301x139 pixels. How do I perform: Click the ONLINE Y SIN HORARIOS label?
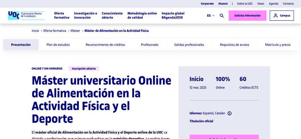(x=47, y=69)
